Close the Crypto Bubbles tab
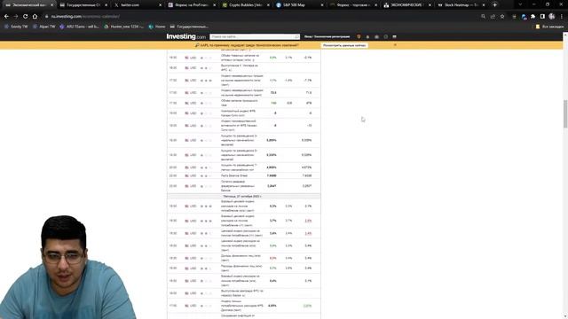The image size is (568, 319). coord(268,5)
